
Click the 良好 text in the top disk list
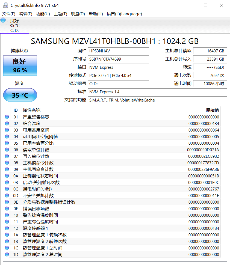(x=14, y=21)
